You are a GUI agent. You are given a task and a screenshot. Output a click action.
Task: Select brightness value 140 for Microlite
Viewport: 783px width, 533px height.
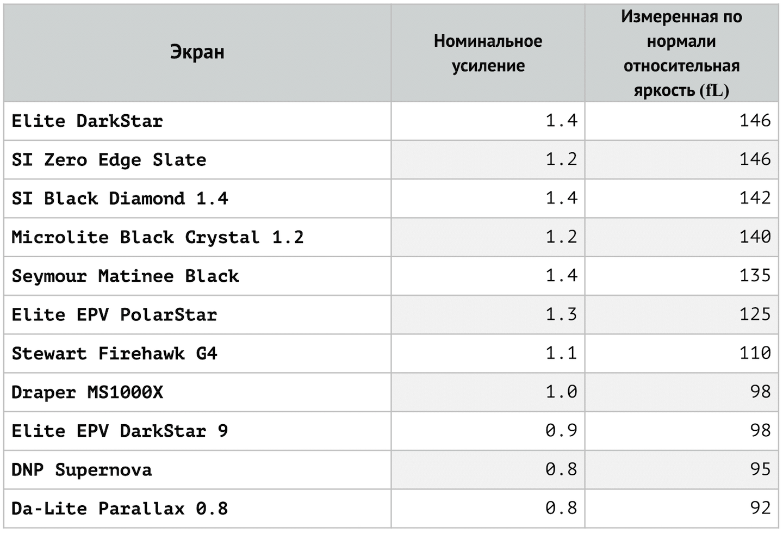(755, 237)
